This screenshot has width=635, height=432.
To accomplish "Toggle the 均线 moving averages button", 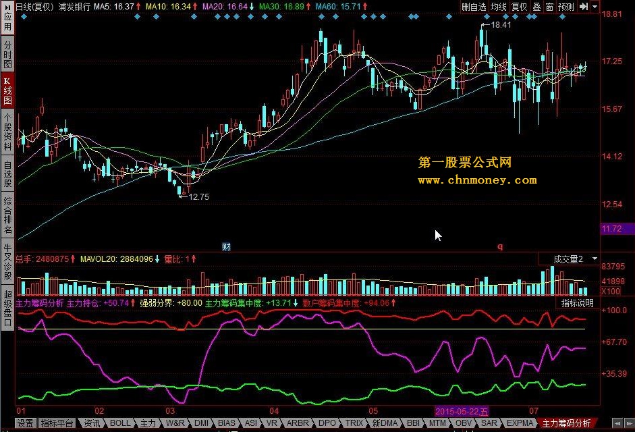I will click(498, 7).
